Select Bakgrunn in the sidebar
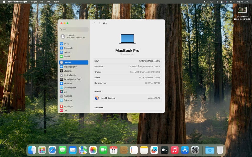The image size is (252, 157). point(73,100)
